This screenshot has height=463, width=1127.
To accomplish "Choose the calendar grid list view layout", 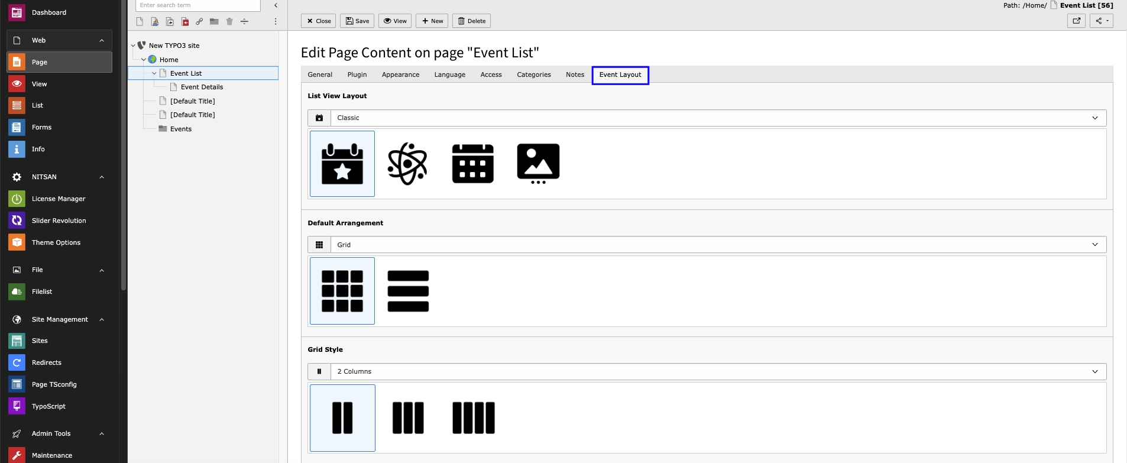I will tap(472, 164).
